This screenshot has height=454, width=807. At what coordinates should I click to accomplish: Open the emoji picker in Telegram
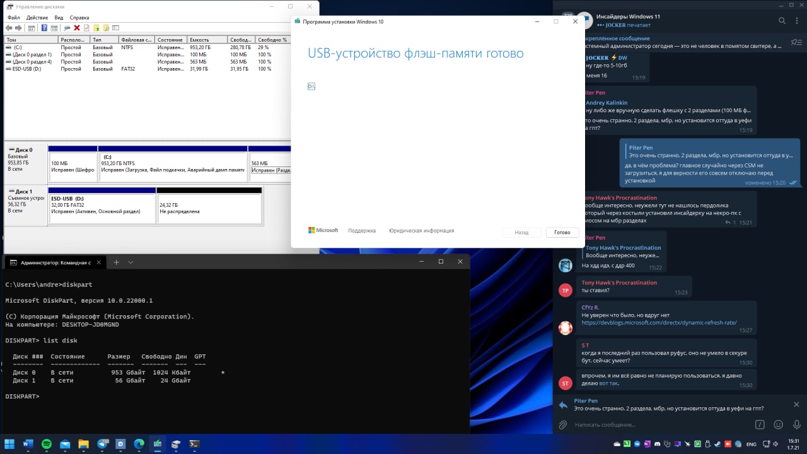779,425
